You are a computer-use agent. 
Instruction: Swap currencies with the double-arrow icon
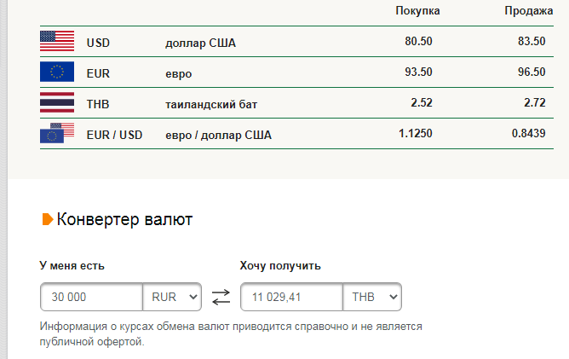point(221,297)
